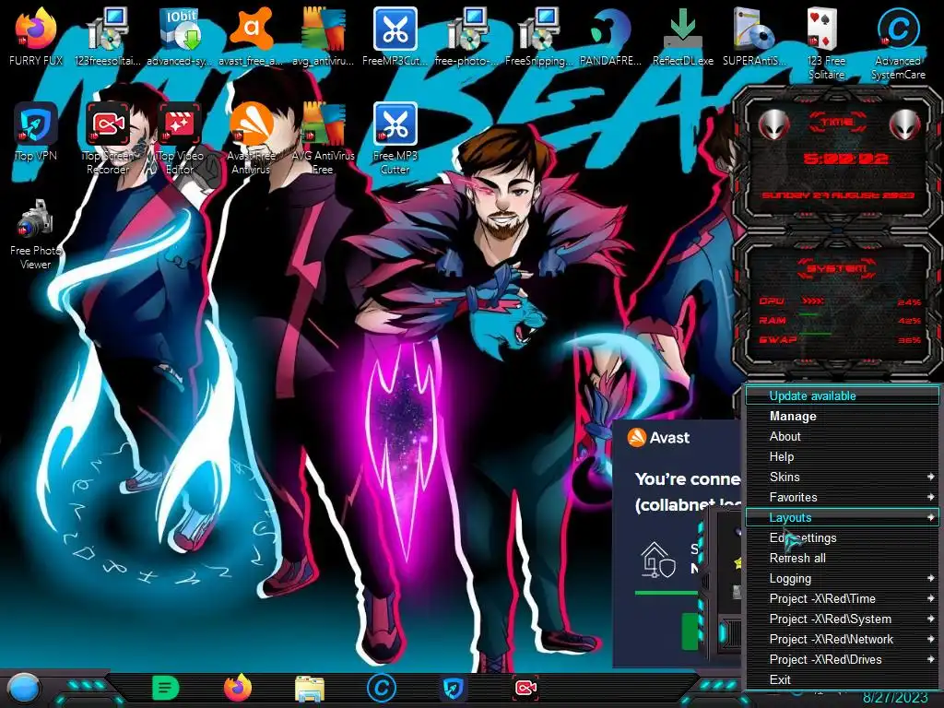Click the Sunday 27 August 2023 date text
Image resolution: width=944 pixels, height=708 pixels.
(838, 195)
